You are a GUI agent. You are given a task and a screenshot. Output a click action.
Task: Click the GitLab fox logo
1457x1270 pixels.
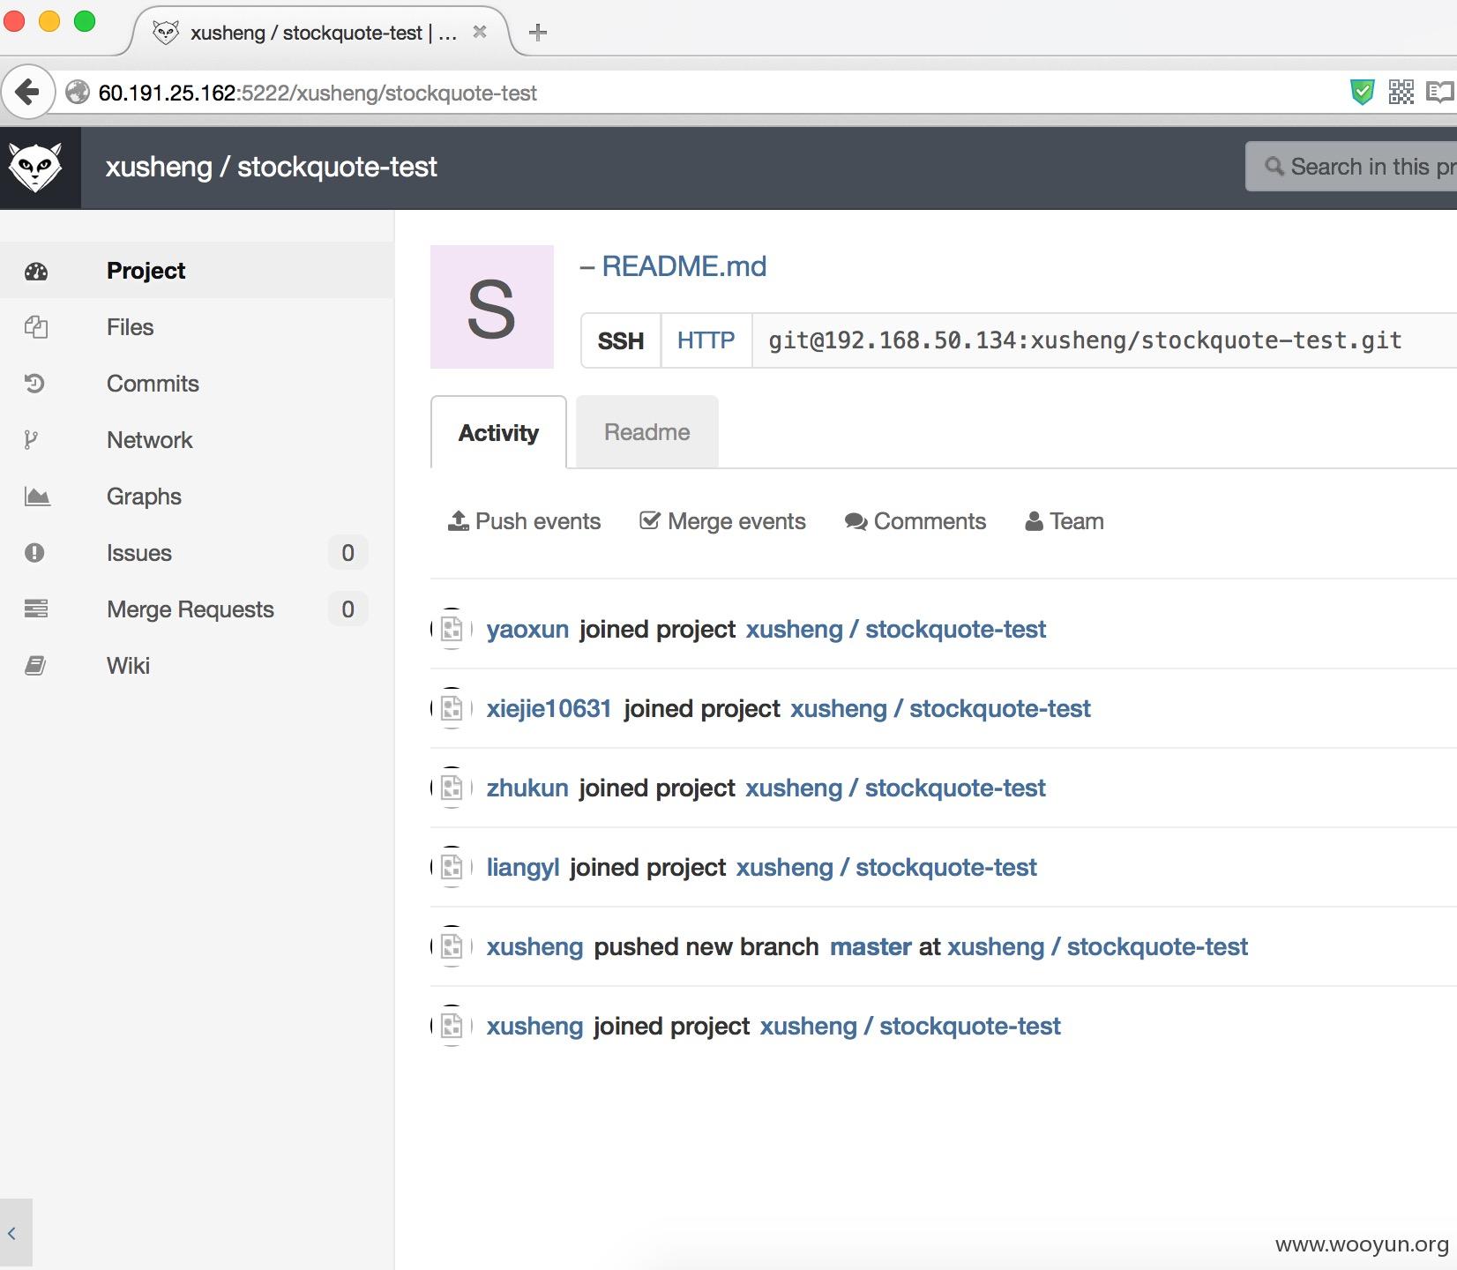coord(35,168)
